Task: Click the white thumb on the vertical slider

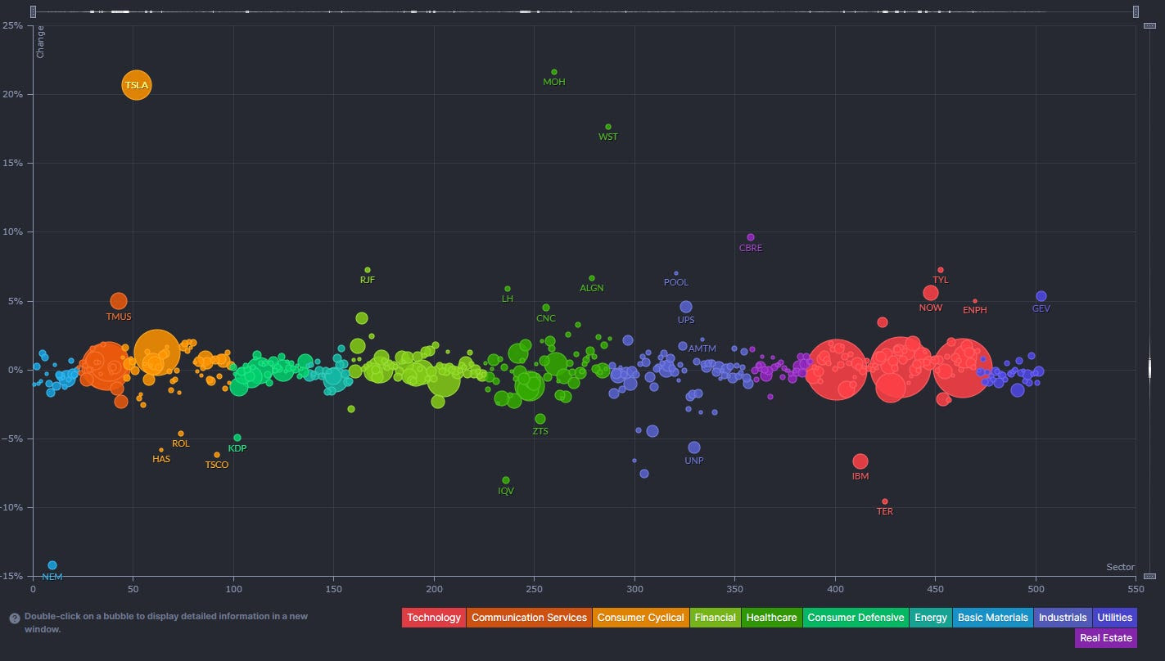Action: [1149, 368]
